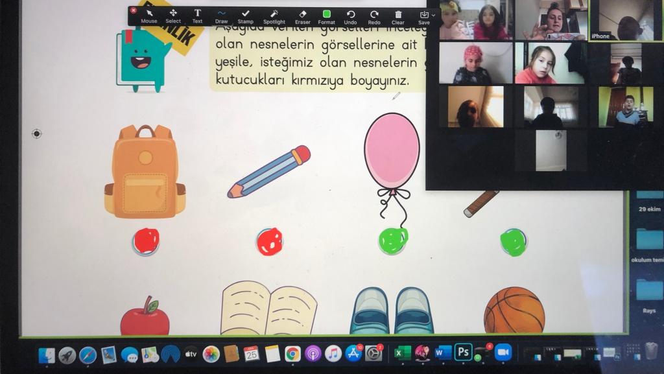Close the annotation toolbar with red X
664x374 pixels.
coord(134,10)
